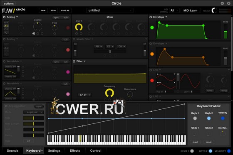Open the MIDI channel All dropdown
This screenshot has height=155, width=233.
click(x=174, y=10)
